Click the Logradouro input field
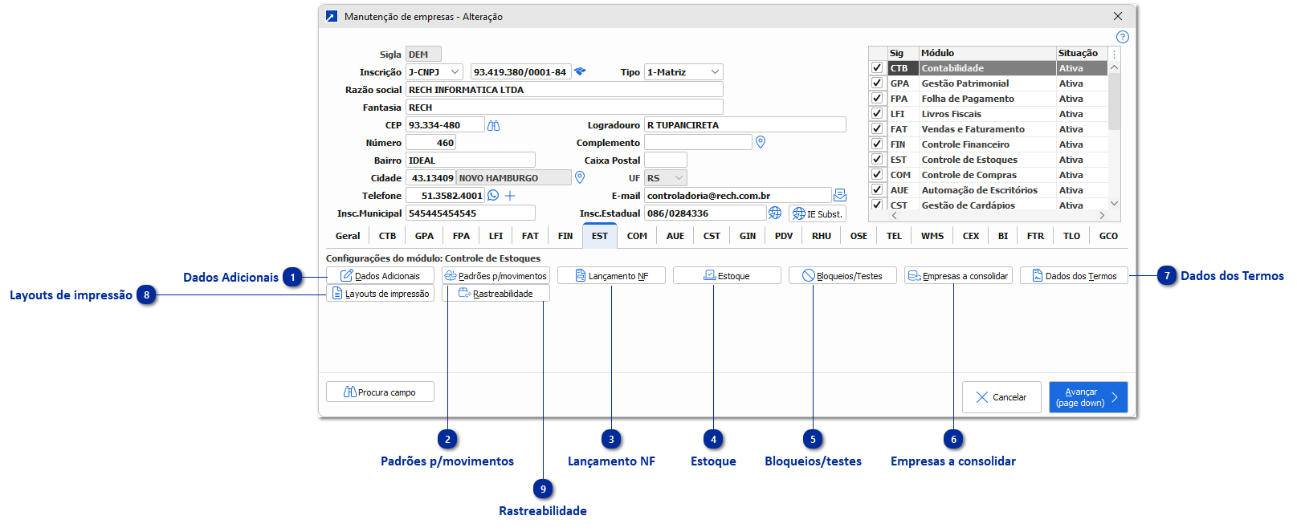 pos(744,125)
